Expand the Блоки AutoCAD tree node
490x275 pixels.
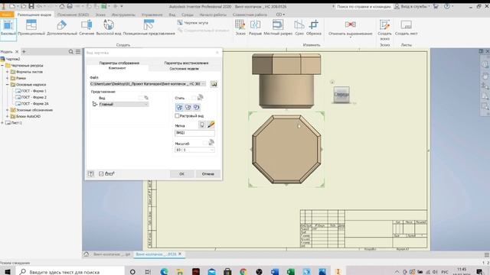(x=7, y=116)
